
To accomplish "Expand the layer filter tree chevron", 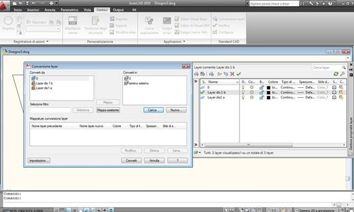I will (196, 81).
